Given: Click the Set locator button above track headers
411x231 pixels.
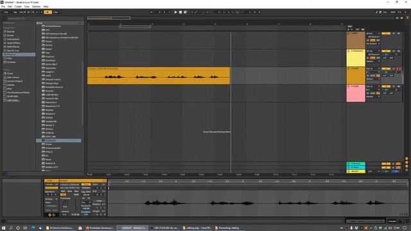Looking at the screenshot, I should [349, 26].
